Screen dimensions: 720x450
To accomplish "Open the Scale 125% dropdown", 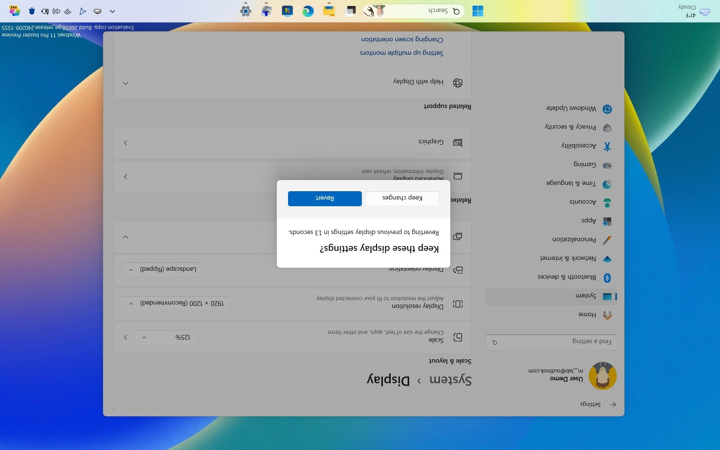I will (165, 337).
